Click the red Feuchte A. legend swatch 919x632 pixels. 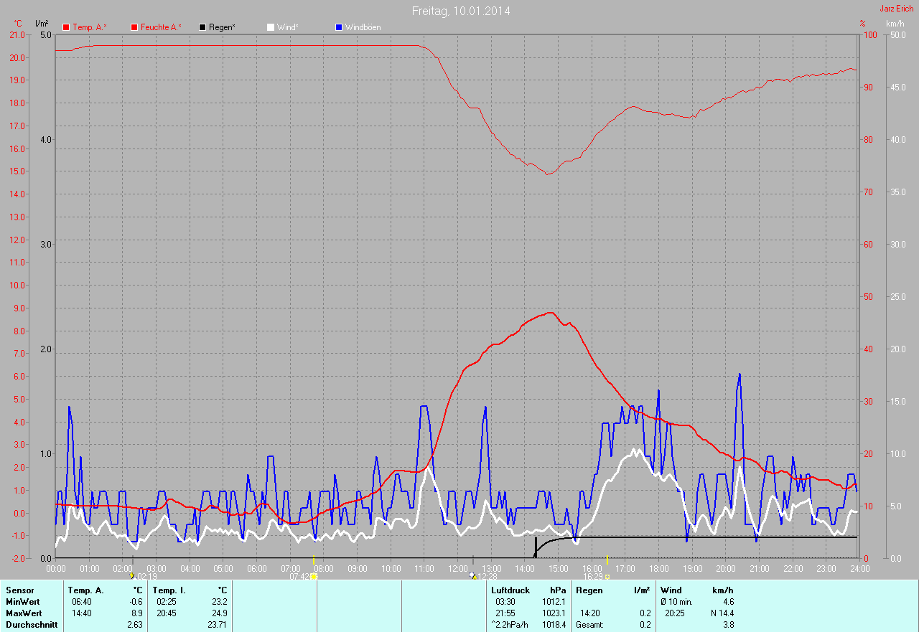(x=134, y=27)
